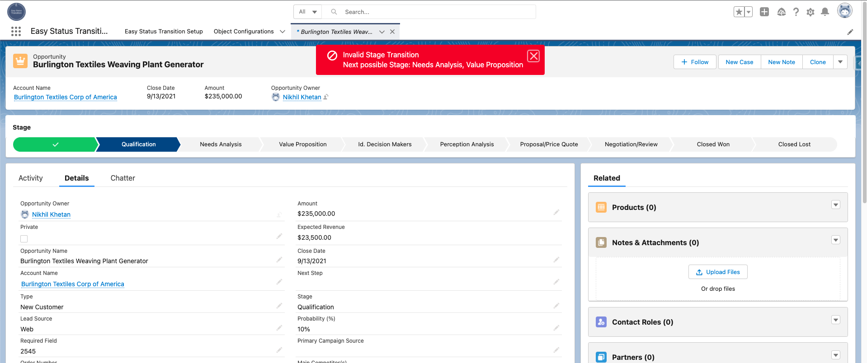
Task: Edit the Type field pencil icon
Action: [x=279, y=306]
